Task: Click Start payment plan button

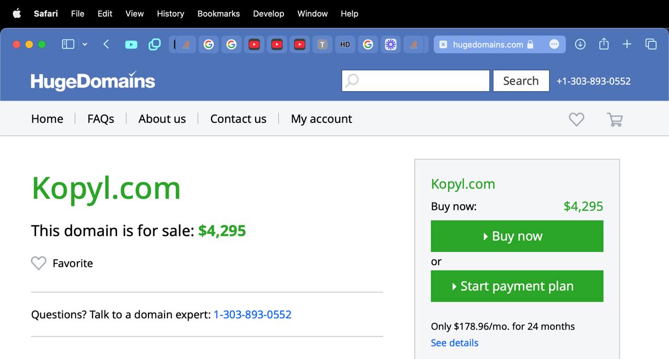Action: click(x=517, y=286)
